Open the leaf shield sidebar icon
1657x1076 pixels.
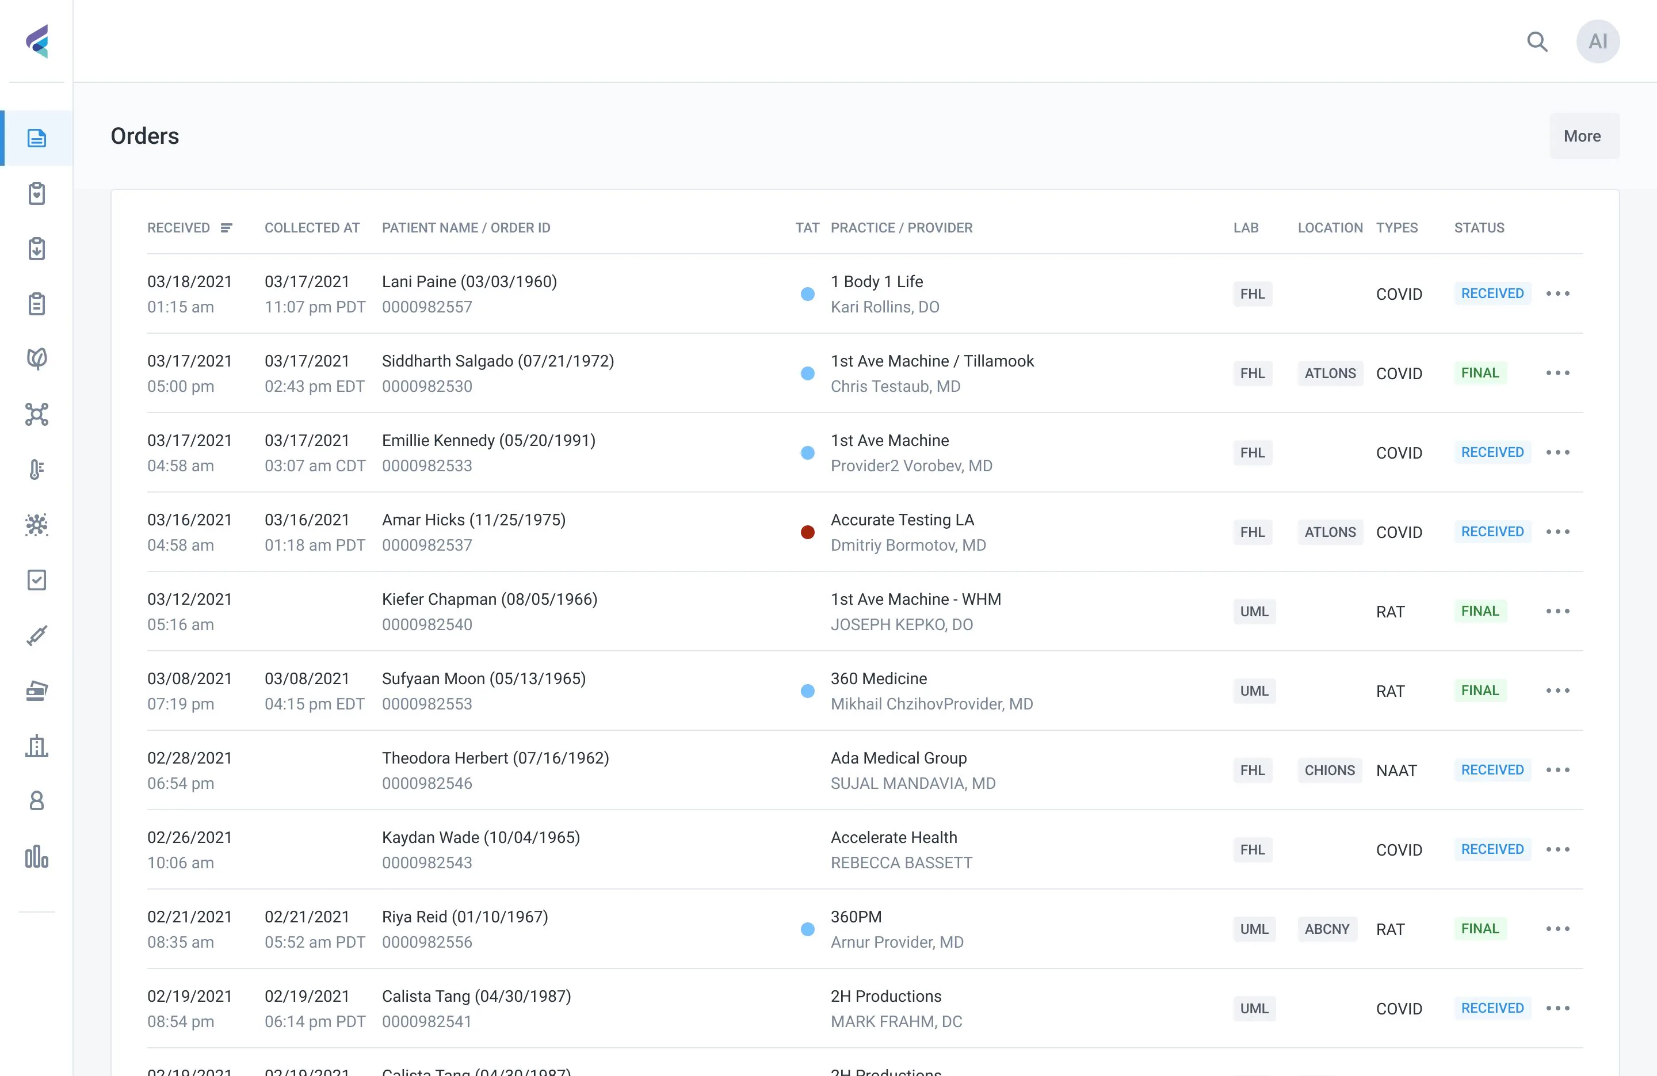(x=37, y=358)
